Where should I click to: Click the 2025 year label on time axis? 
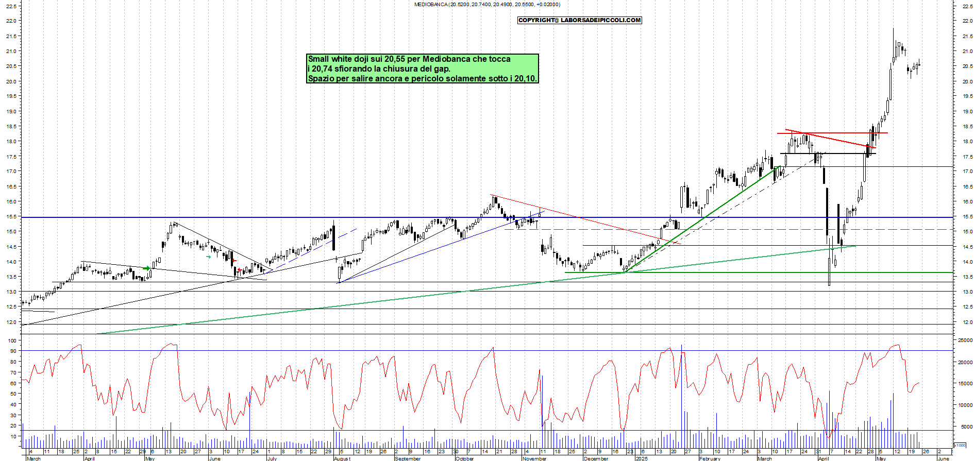click(x=642, y=458)
